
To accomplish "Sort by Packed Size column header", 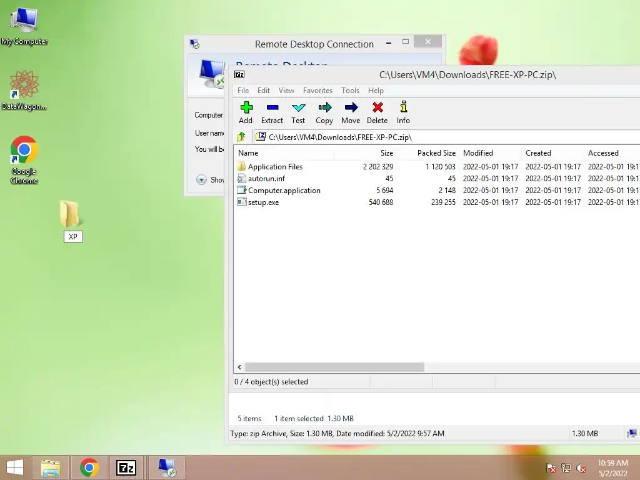I will (x=427, y=152).
